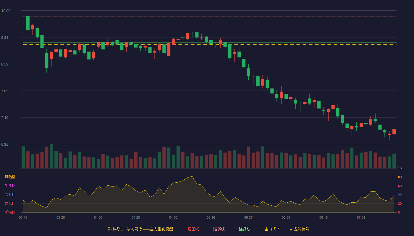The image size is (414, 236).
Task: Select the 风险区 zone label
Action: click(10, 177)
